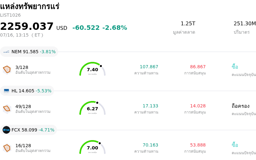Click the NEM 7.40 score gauge
The image size is (256, 160).
pos(92,69)
